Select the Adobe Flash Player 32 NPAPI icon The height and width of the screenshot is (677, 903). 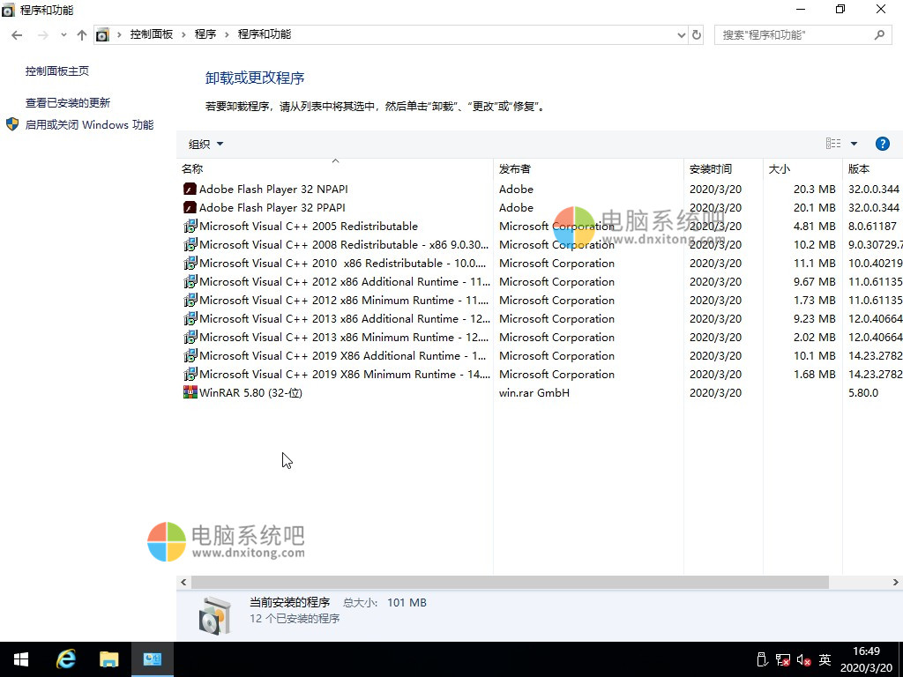190,189
